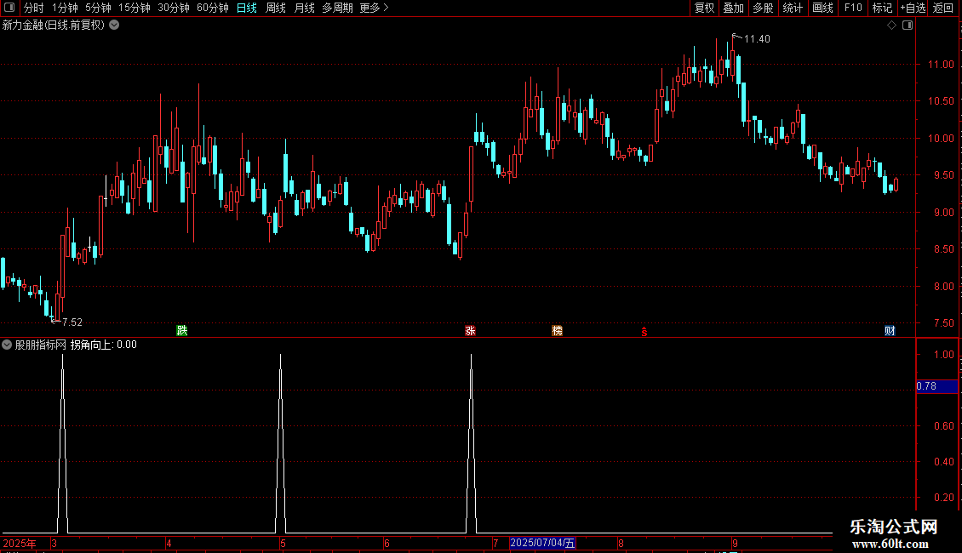Click the diamond icon in chart header
962x553 pixels.
[x=892, y=26]
